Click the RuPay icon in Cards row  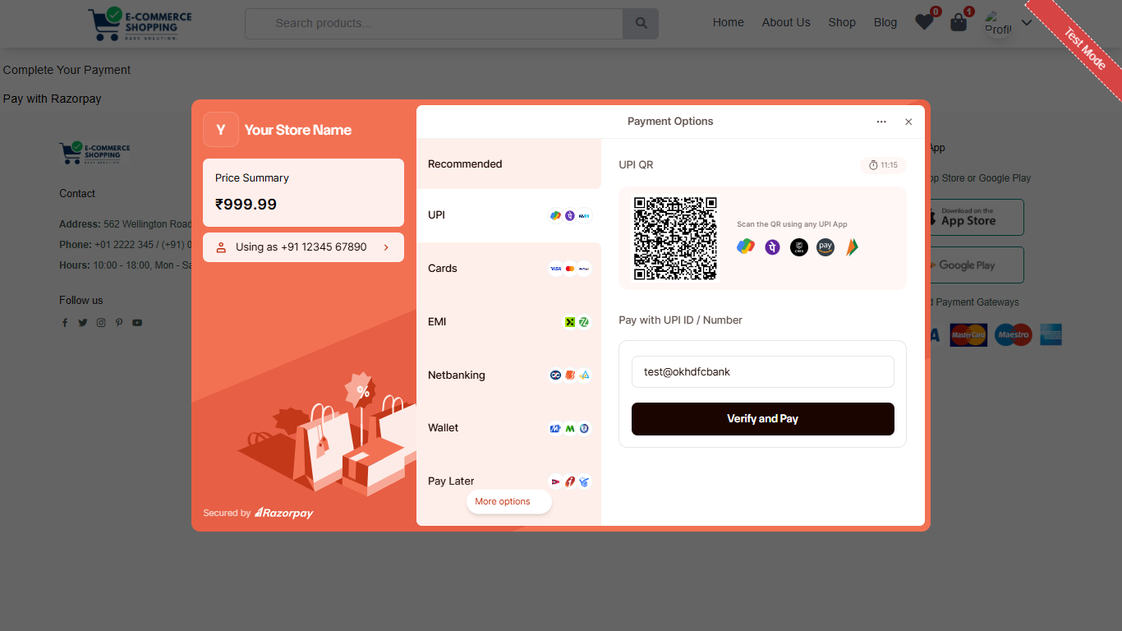pos(584,269)
